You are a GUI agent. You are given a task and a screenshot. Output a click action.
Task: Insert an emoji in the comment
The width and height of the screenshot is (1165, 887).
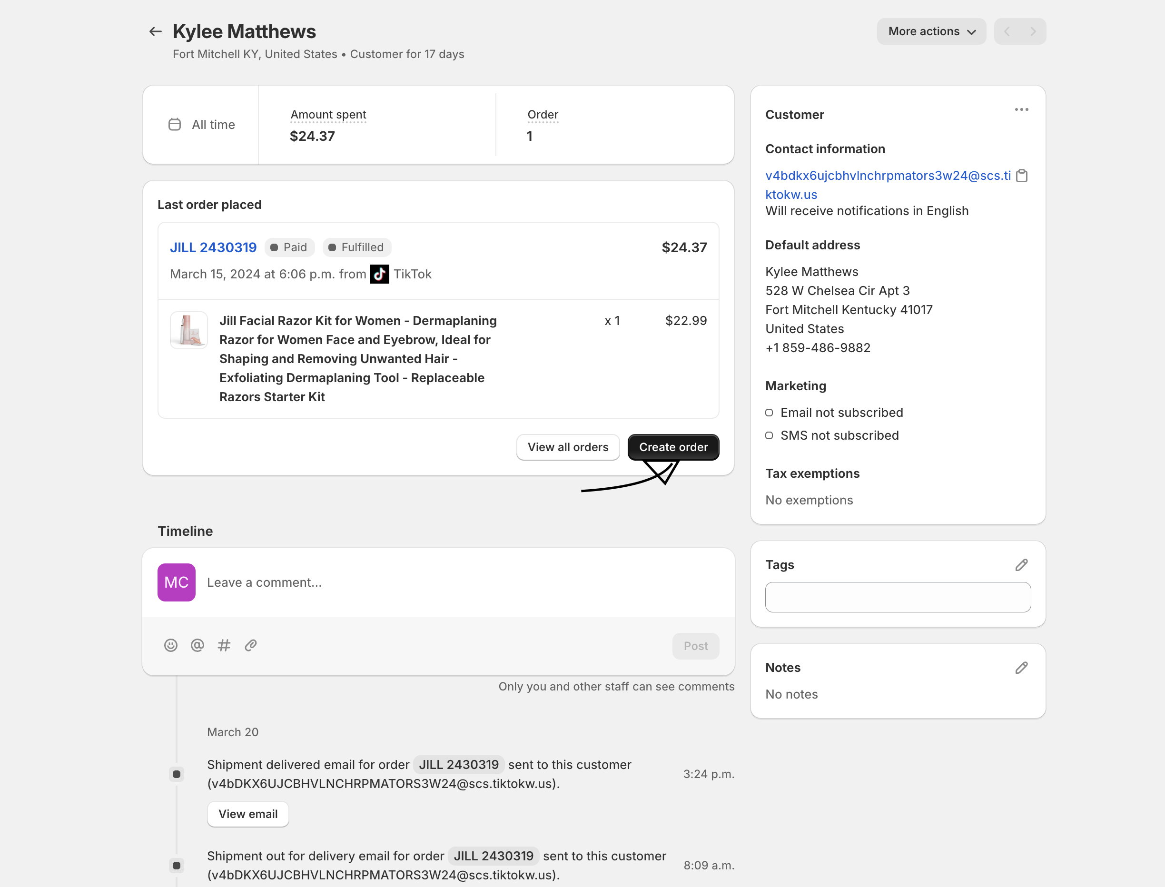click(170, 645)
